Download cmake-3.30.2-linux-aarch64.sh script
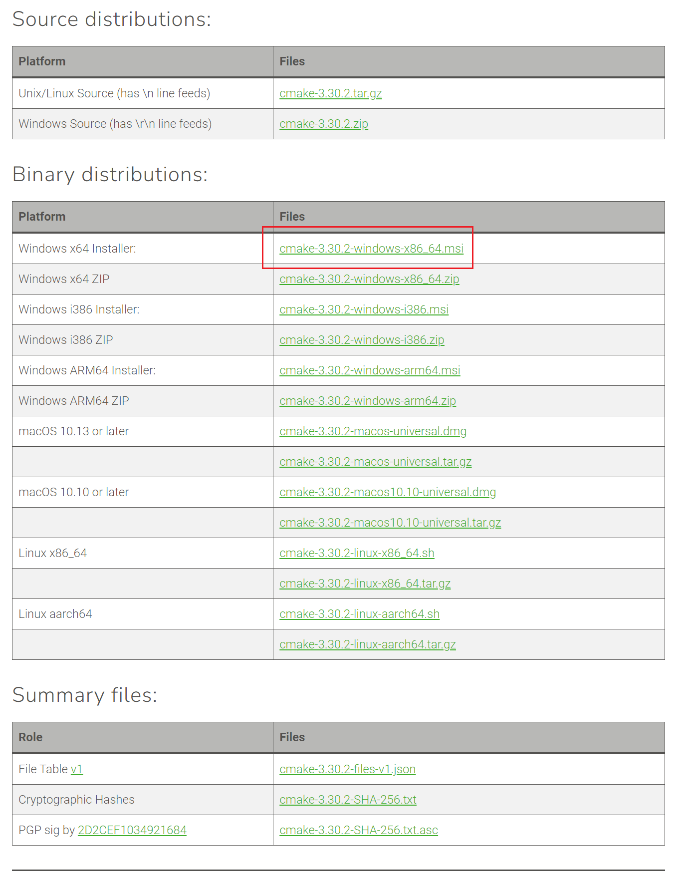Image resolution: width=688 pixels, height=885 pixels. [x=359, y=614]
